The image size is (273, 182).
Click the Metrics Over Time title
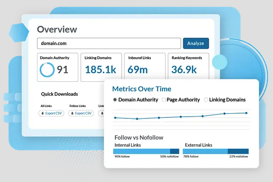click(142, 89)
